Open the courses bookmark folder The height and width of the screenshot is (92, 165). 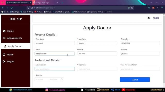click(108, 12)
